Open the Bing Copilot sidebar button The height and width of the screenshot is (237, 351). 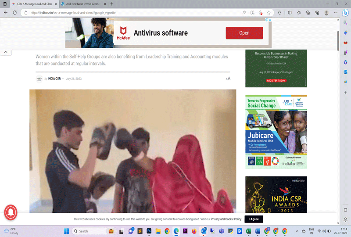click(x=345, y=13)
